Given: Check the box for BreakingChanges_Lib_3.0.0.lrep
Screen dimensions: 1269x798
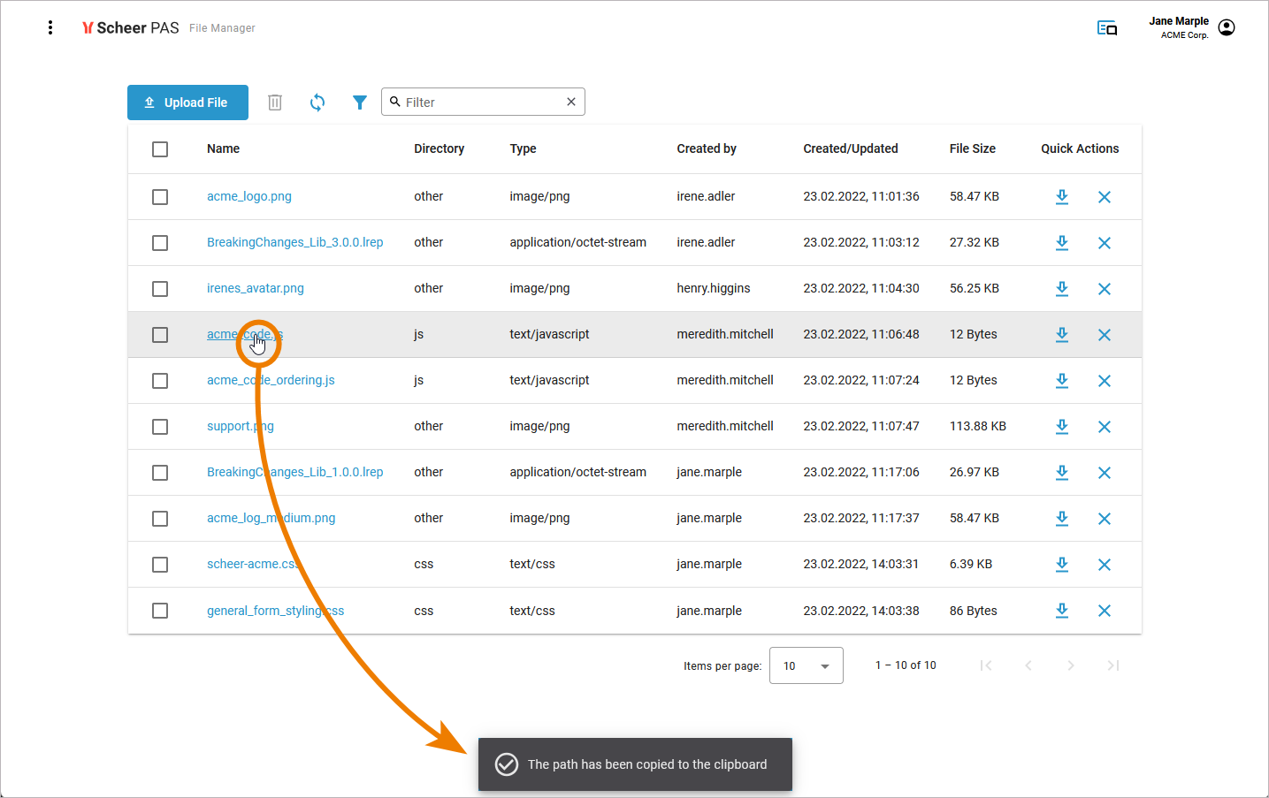Looking at the screenshot, I should pyautogui.click(x=160, y=243).
